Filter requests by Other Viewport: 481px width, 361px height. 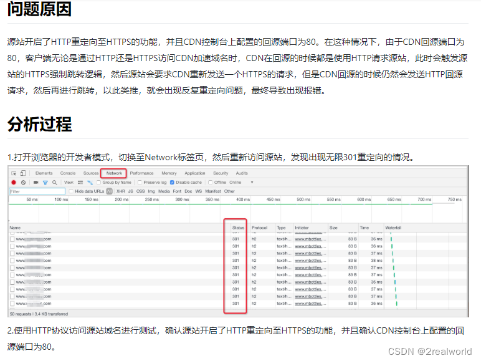pos(229,191)
